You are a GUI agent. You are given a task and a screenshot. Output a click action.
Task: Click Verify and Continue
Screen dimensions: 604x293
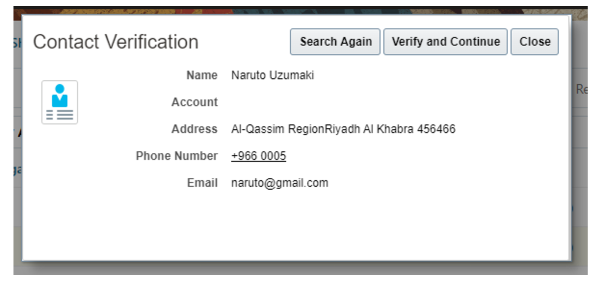click(446, 42)
